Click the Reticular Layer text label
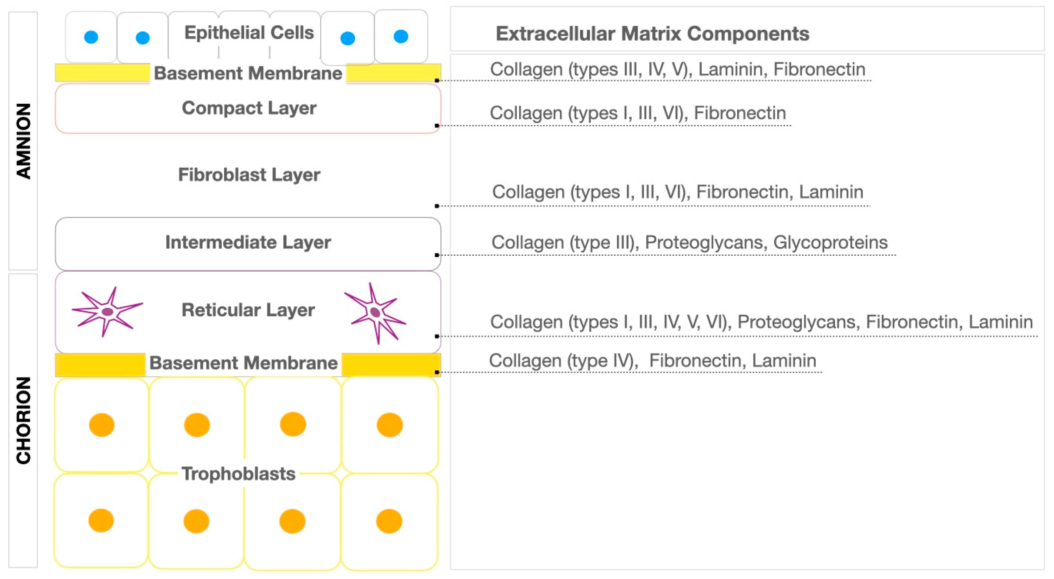1054x579 pixels. click(248, 310)
